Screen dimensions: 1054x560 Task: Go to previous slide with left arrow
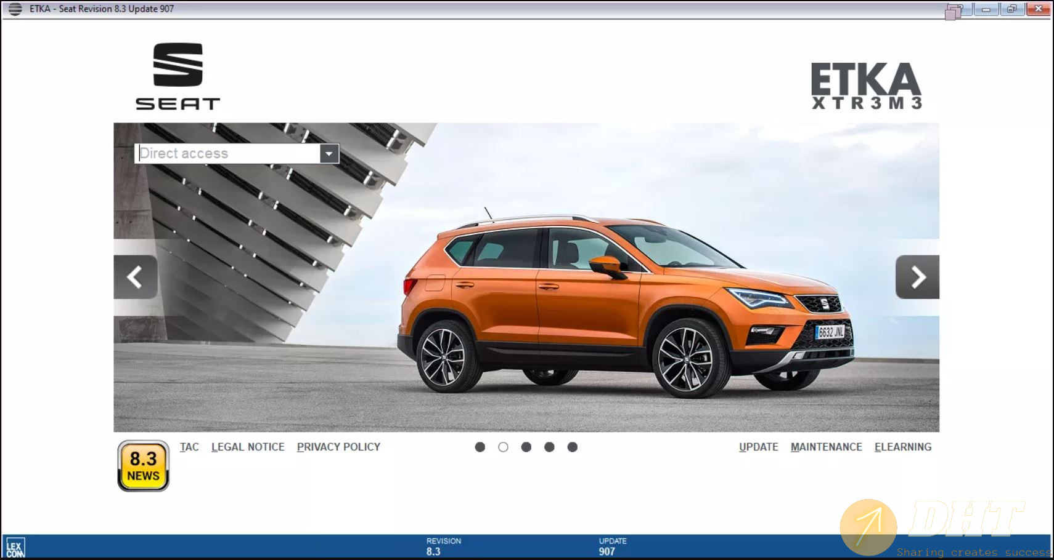(x=136, y=277)
